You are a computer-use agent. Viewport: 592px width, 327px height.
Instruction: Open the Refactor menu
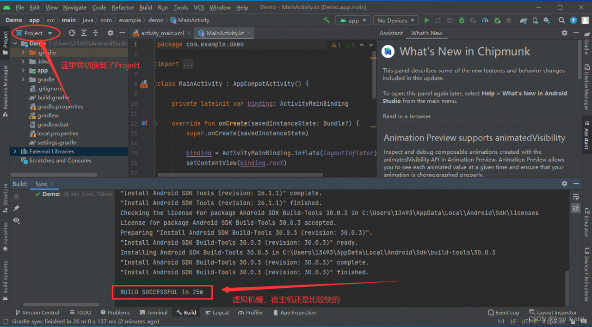(123, 7)
